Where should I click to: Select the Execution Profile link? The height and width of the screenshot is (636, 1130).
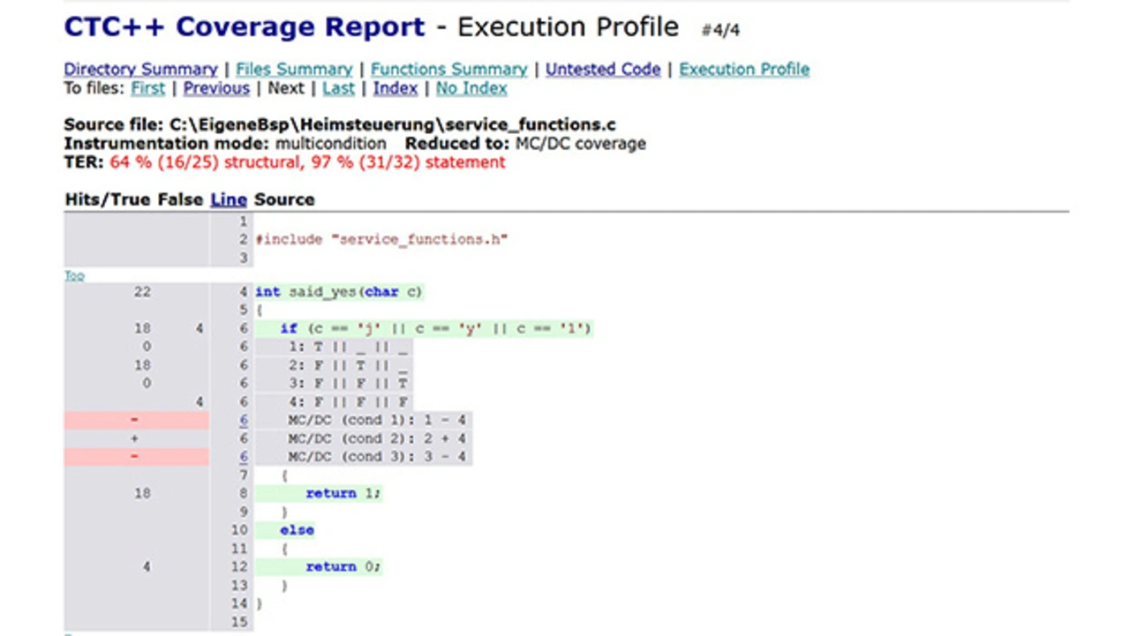[744, 69]
